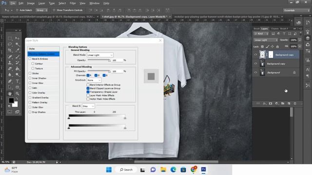Create new adjustment layer icon
Image resolution: width=312 pixels, height=175 pixels.
point(276,104)
